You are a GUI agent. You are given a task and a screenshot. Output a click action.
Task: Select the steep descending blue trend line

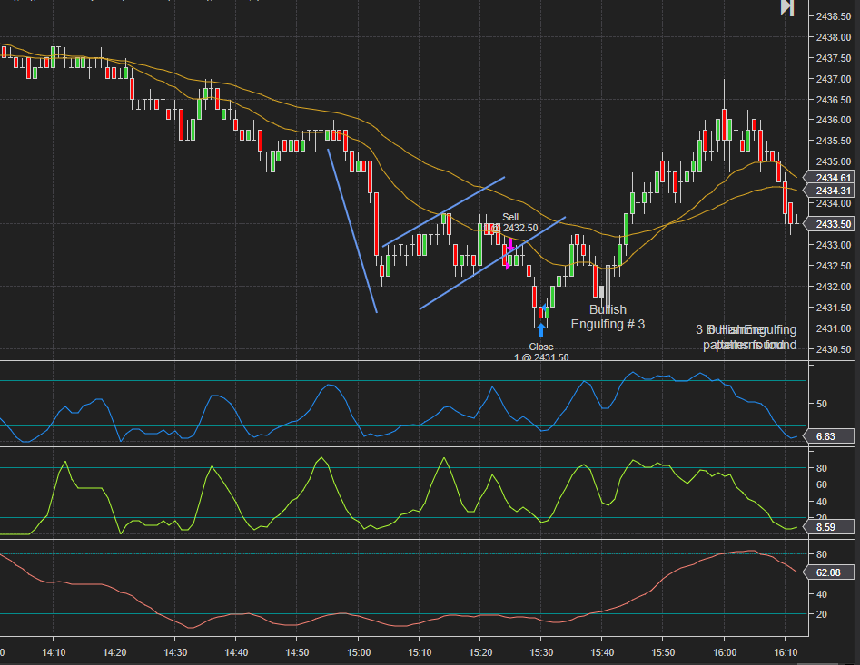(x=352, y=231)
